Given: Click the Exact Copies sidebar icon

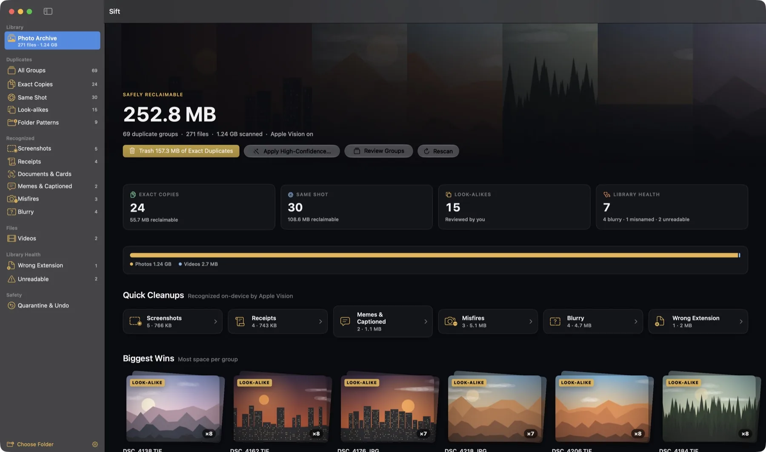Looking at the screenshot, I should click(x=11, y=84).
